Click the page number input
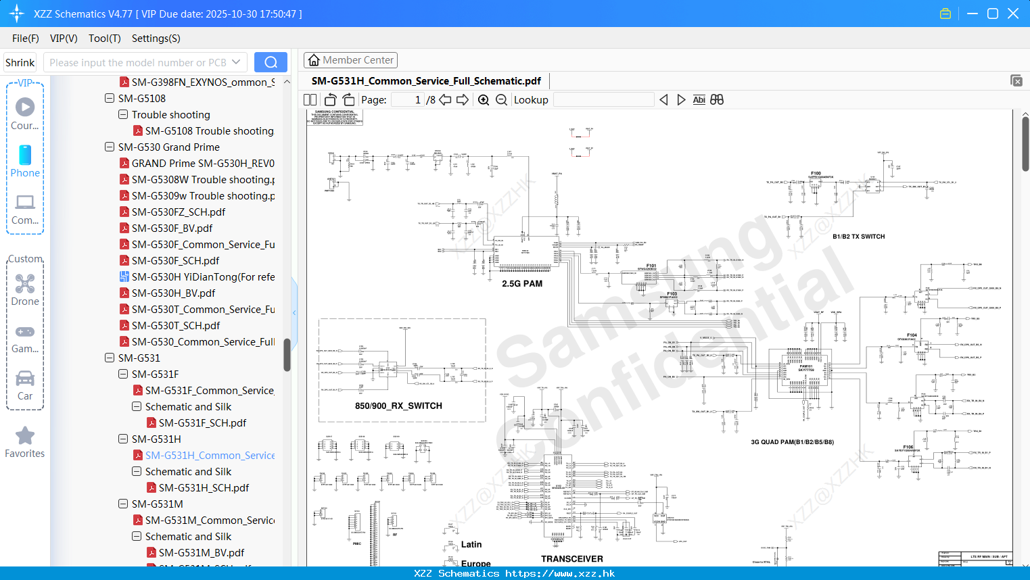This screenshot has height=580, width=1030. (x=408, y=99)
